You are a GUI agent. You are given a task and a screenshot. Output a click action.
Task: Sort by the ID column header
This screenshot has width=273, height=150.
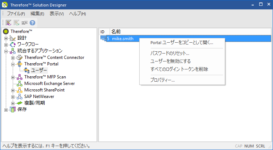pos(104,32)
